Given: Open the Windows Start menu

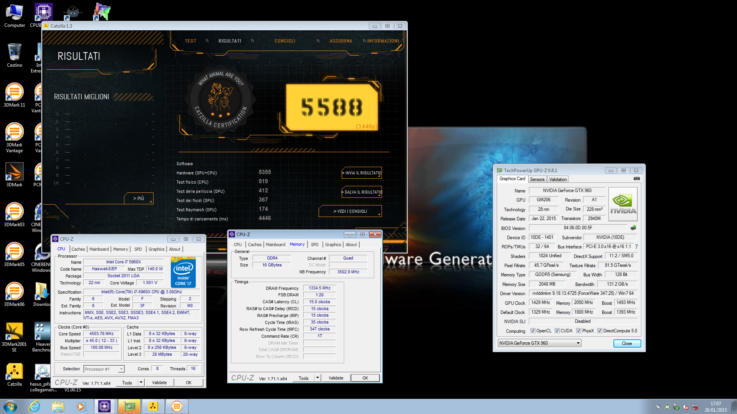Looking at the screenshot, I should 10,406.
